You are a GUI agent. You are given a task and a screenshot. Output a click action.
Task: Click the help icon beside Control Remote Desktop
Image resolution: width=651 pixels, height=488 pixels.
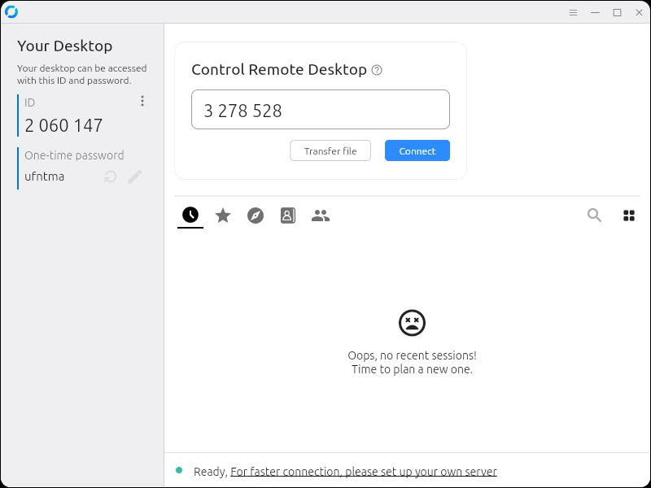tap(377, 70)
